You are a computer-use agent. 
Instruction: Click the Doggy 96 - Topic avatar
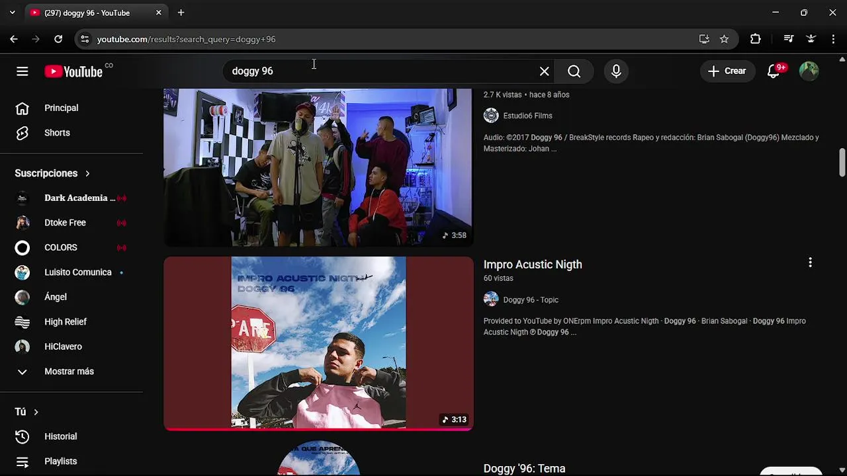tap(491, 299)
